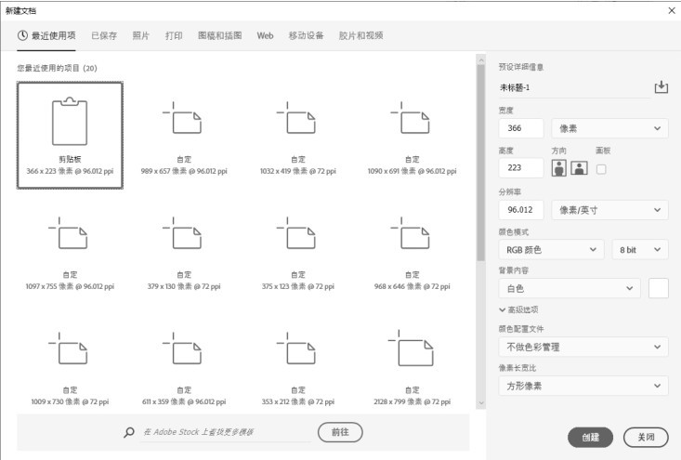This screenshot has height=460, width=681.
Task: Open the 方形像素 pixel aspect ratio dropdown
Action: [x=583, y=386]
